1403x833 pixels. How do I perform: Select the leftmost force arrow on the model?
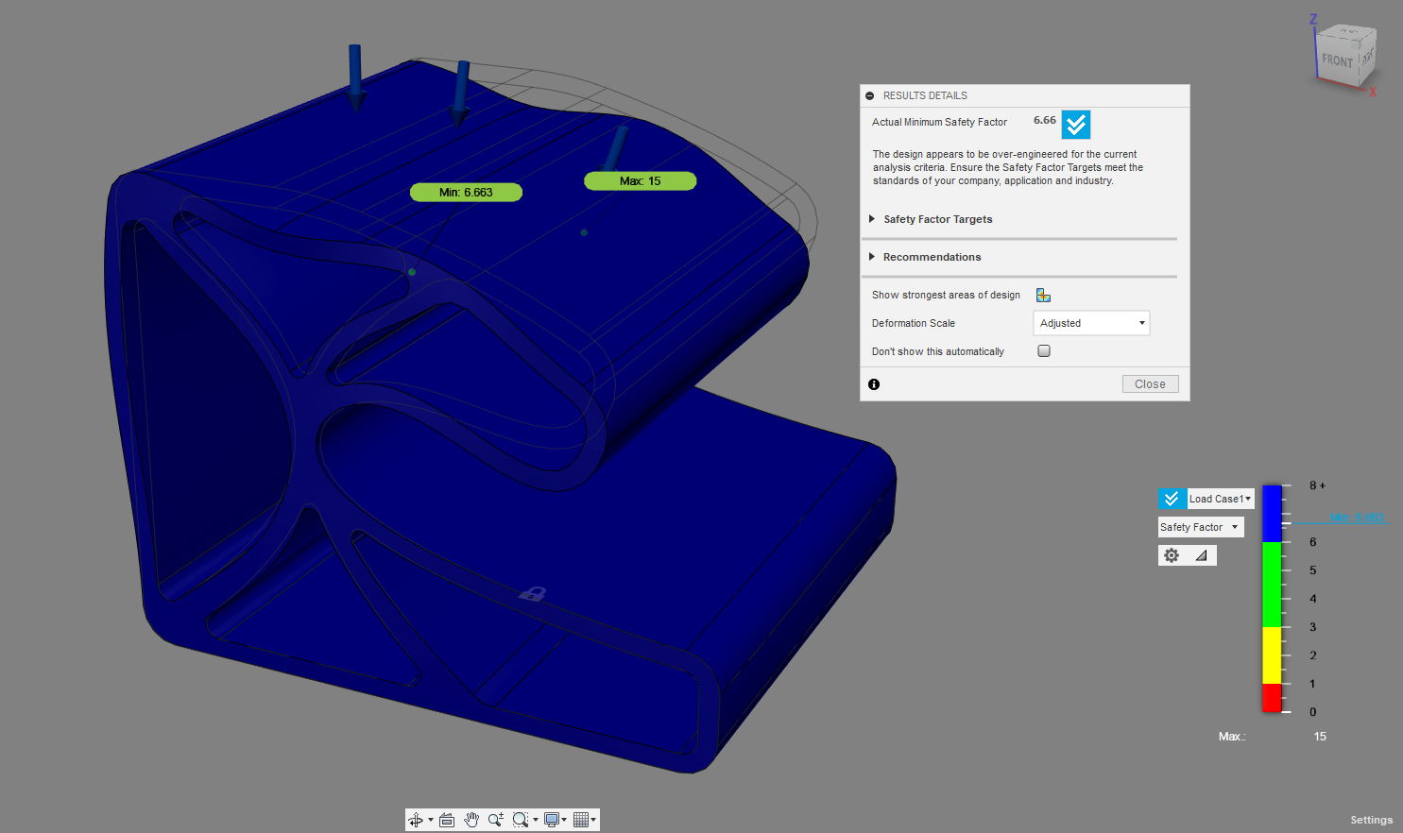(355, 78)
